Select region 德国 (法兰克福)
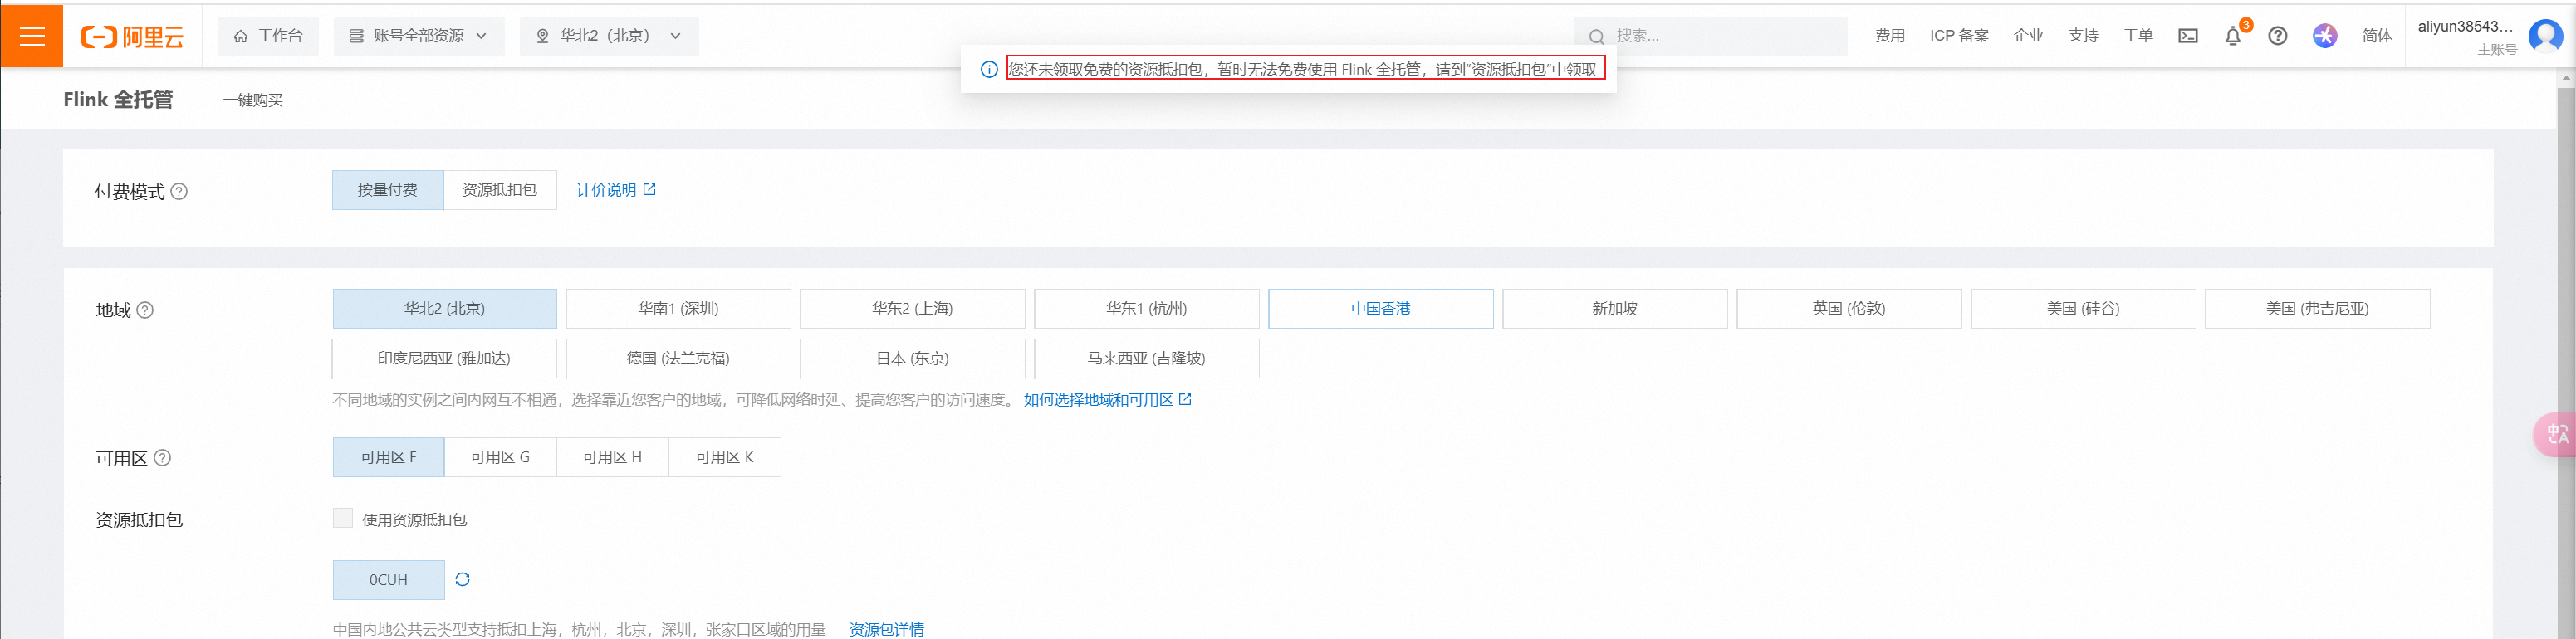The image size is (2576, 639). [x=679, y=359]
